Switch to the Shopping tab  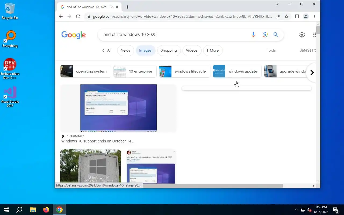(x=169, y=50)
